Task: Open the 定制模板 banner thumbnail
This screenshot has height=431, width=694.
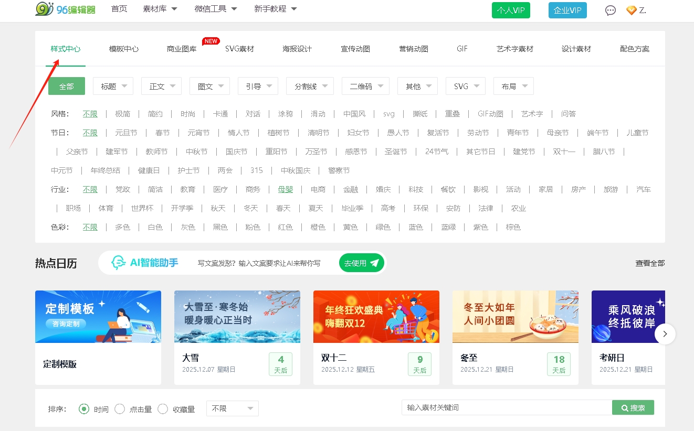Action: 98,317
